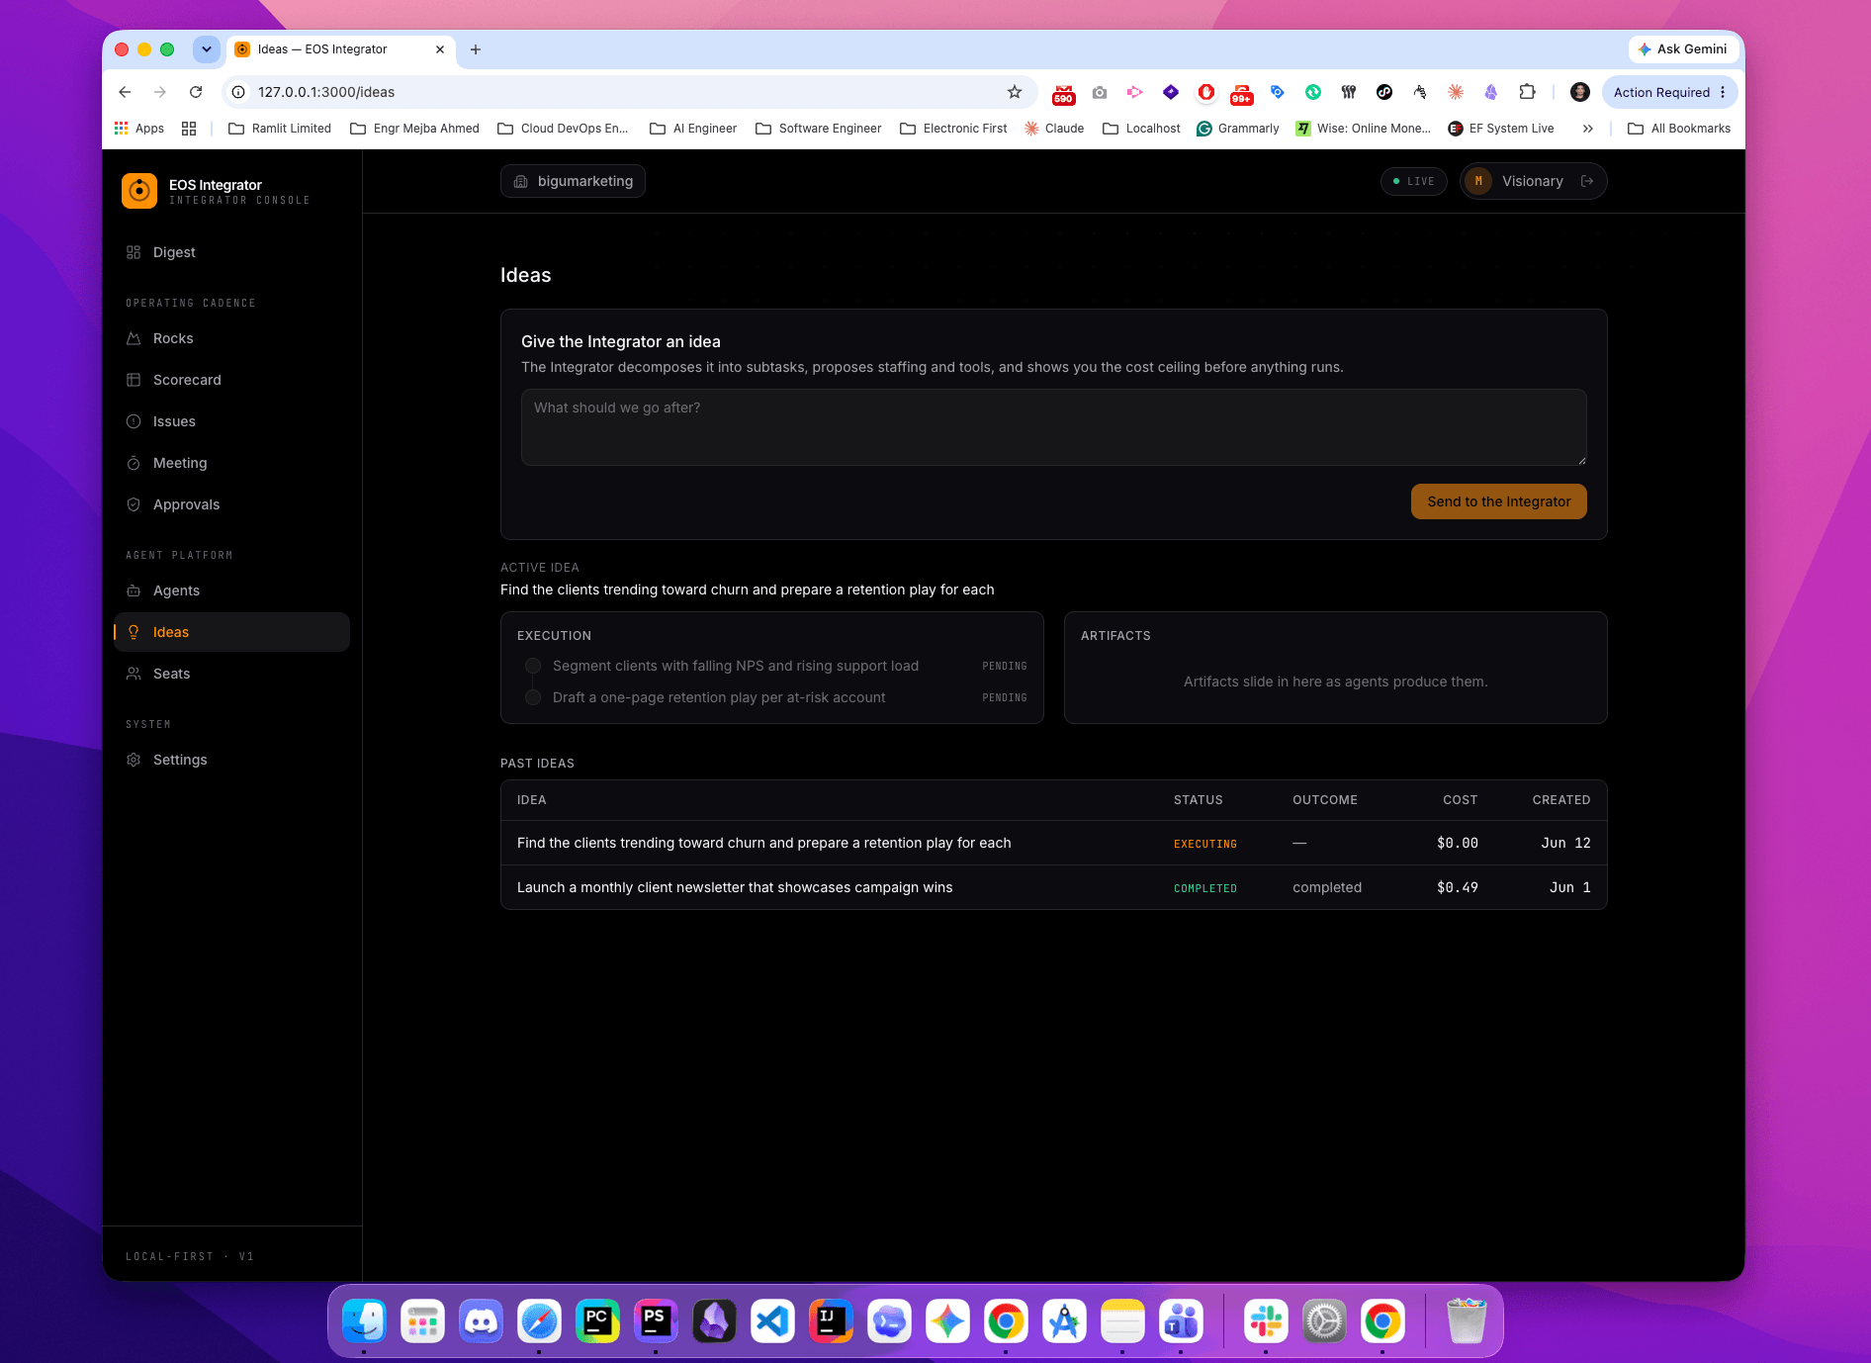Image resolution: width=1871 pixels, height=1363 pixels.
Task: Select the 'Draft a one-page retention play' step circle
Action: coord(533,697)
